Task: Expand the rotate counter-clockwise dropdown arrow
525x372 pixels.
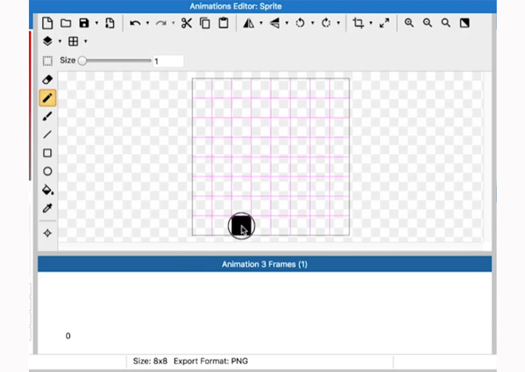Action: click(312, 23)
